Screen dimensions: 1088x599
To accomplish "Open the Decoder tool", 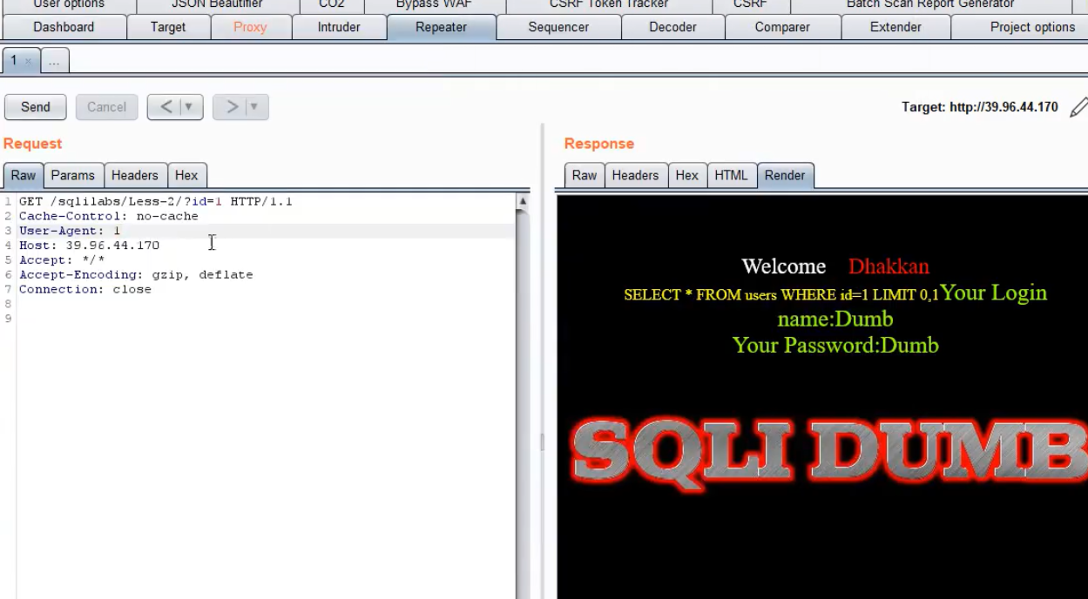I will click(x=672, y=27).
